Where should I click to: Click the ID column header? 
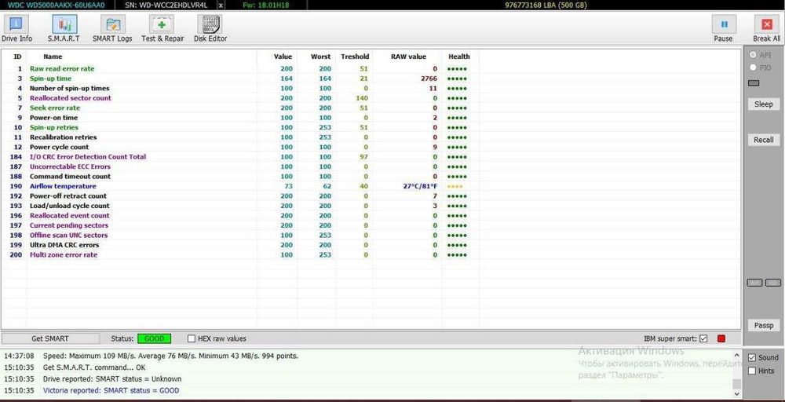(x=17, y=57)
